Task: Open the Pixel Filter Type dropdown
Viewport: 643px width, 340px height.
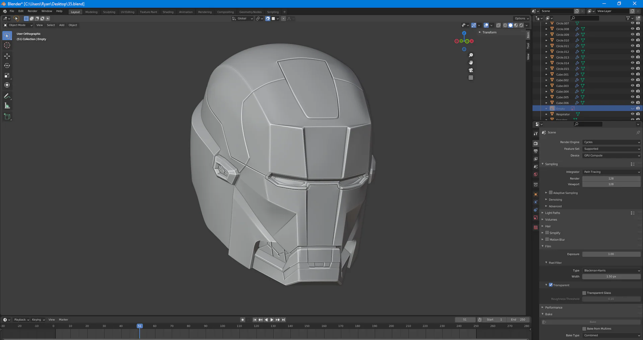Action: click(x=611, y=270)
